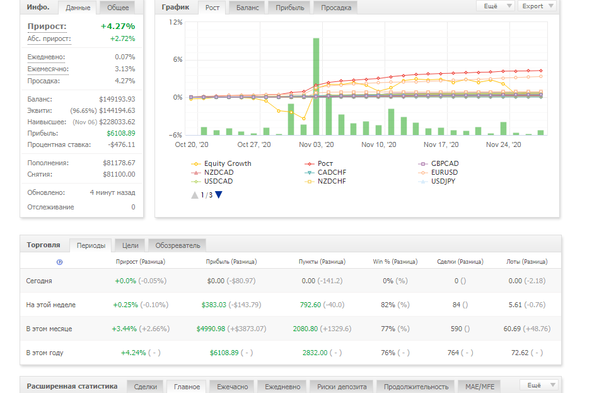
Task: Click the В этом году row label
Action: (45, 353)
